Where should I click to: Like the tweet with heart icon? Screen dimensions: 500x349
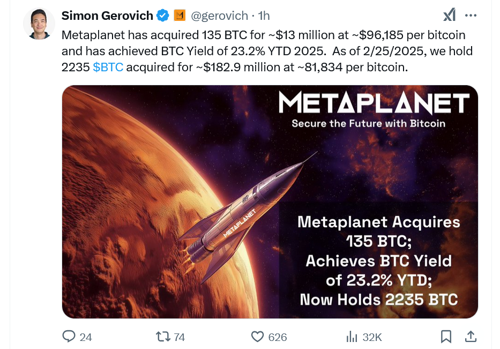pyautogui.click(x=257, y=337)
